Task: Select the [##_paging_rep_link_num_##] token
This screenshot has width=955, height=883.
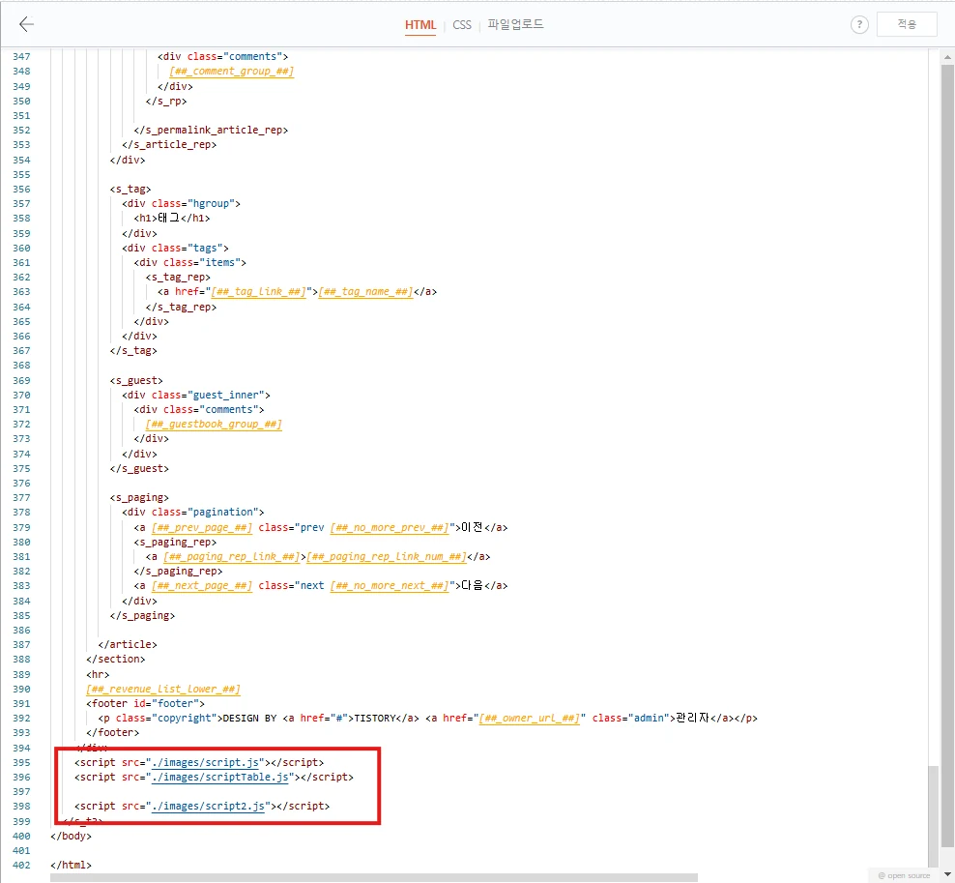Action: tap(387, 557)
